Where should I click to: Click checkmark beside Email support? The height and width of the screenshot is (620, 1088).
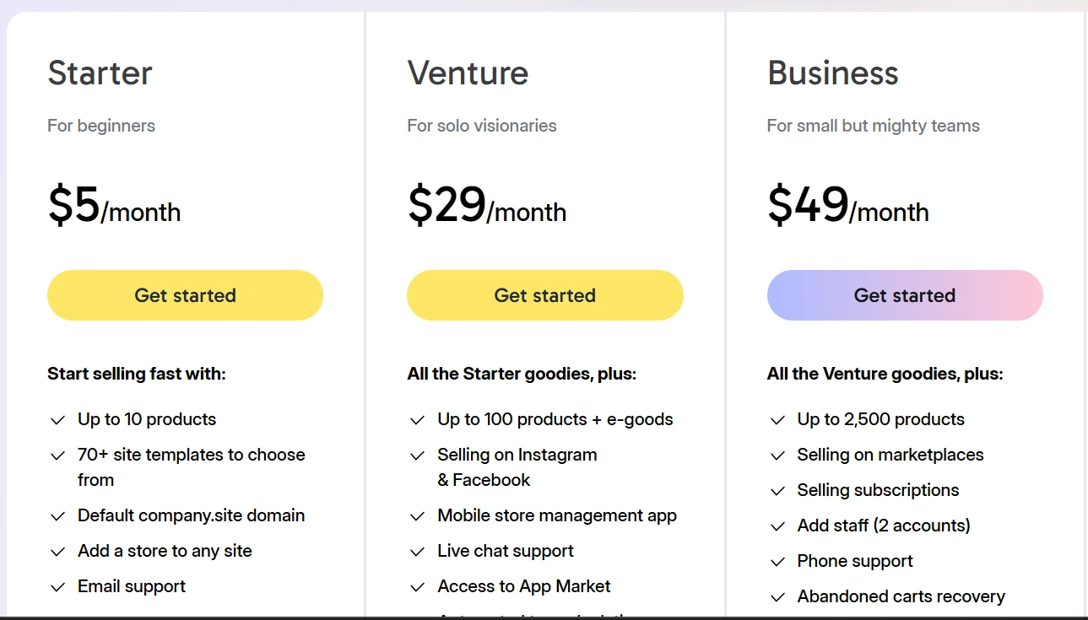click(58, 587)
